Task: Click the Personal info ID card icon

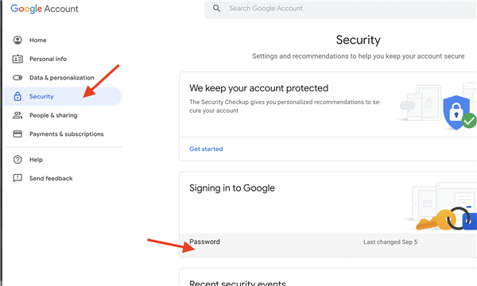Action: click(x=17, y=59)
